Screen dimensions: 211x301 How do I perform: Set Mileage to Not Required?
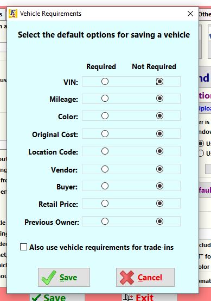[159, 99]
